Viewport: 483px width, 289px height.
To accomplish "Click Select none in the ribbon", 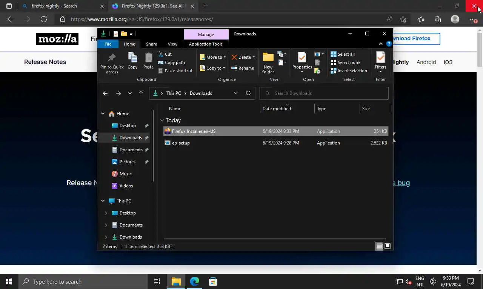I will [x=345, y=62].
